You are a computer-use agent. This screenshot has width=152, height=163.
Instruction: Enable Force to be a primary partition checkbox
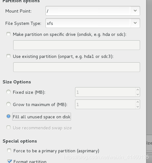[9, 150]
